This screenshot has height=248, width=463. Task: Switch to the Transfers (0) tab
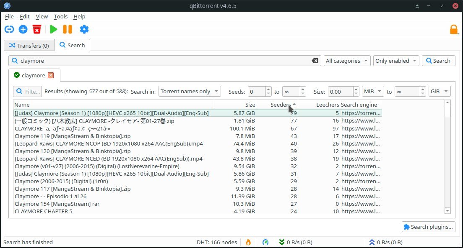click(29, 45)
